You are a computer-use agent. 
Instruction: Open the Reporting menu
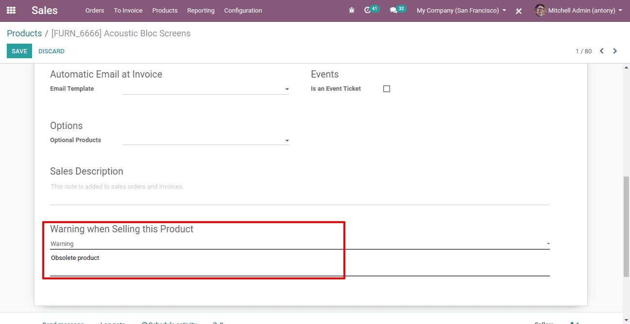point(201,10)
